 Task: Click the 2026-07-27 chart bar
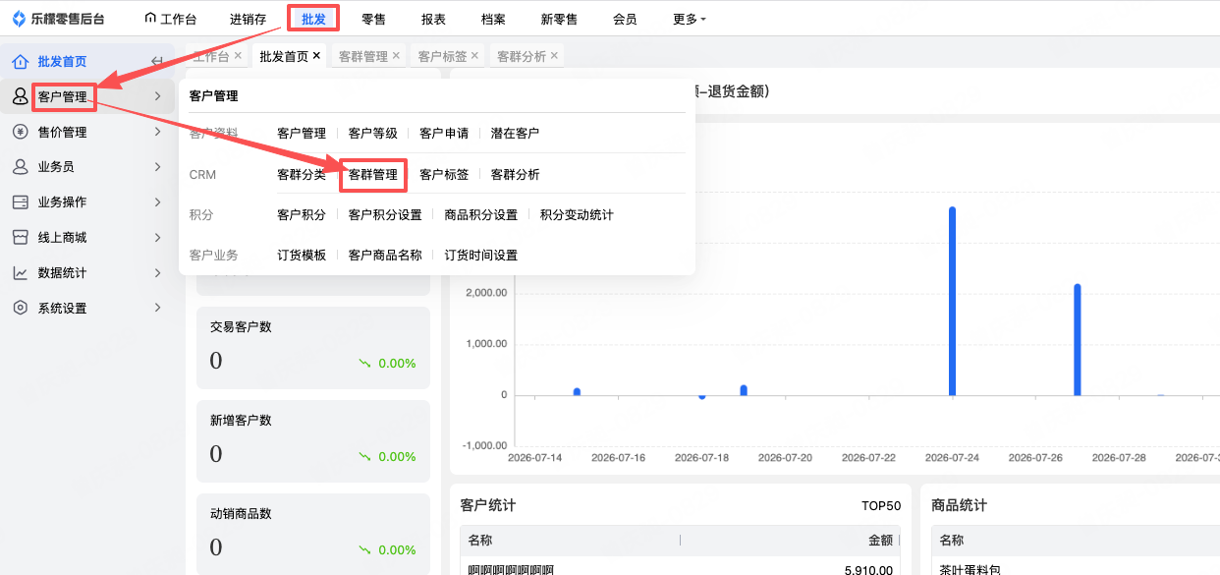coord(1078,340)
